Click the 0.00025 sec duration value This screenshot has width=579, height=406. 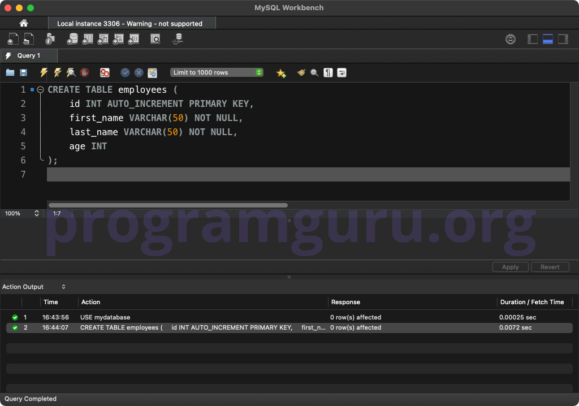point(518,317)
